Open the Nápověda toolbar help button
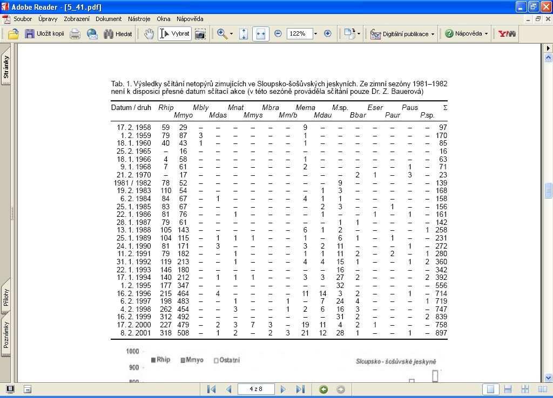The width and height of the screenshot is (553, 398). [466, 34]
